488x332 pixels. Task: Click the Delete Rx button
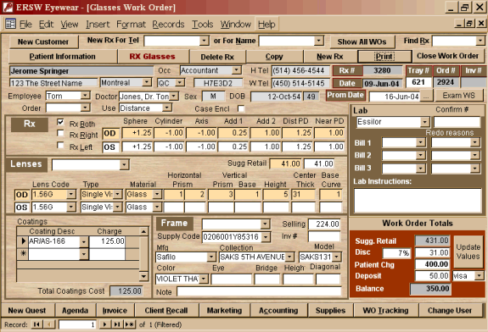click(217, 57)
